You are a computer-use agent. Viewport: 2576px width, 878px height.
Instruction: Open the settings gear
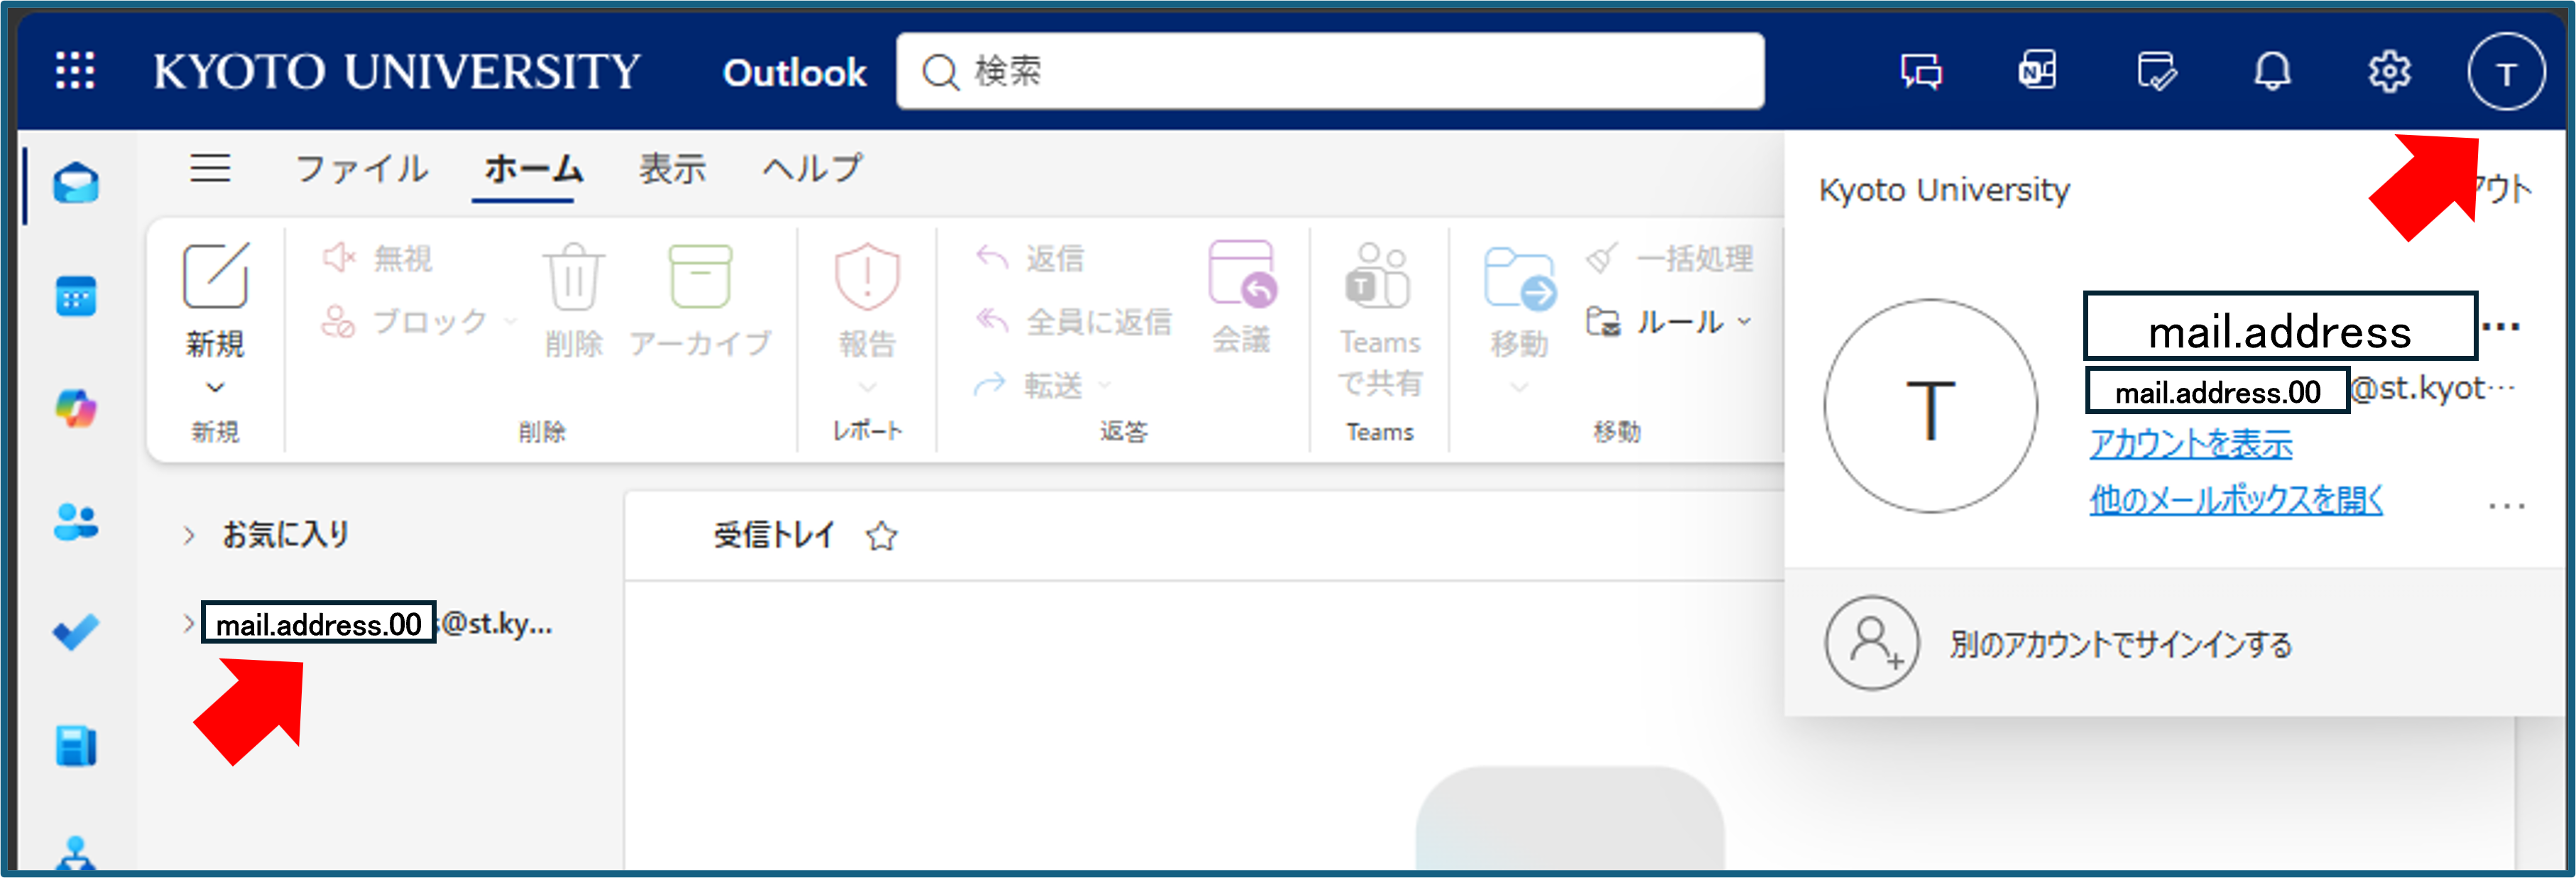(2388, 72)
